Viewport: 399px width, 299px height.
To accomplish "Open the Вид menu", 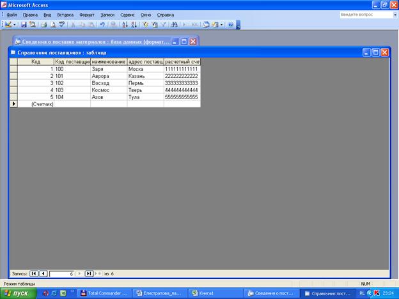I will click(x=47, y=15).
